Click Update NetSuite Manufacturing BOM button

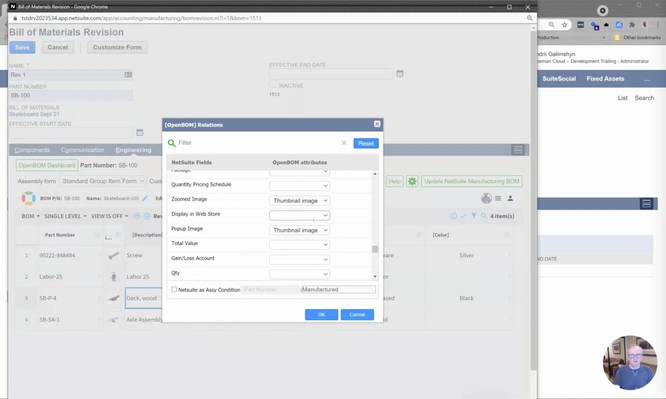tap(471, 181)
